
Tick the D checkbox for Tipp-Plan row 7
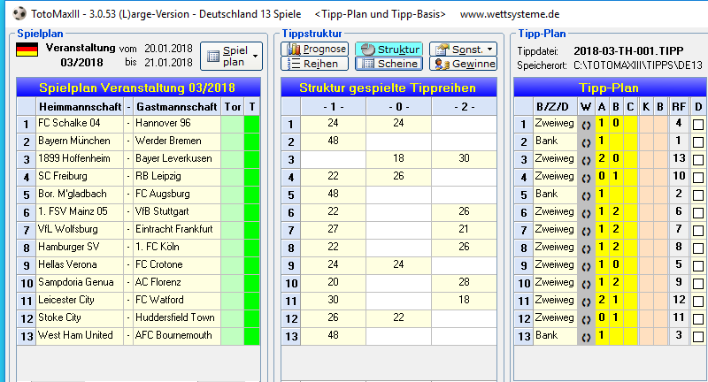tap(698, 231)
